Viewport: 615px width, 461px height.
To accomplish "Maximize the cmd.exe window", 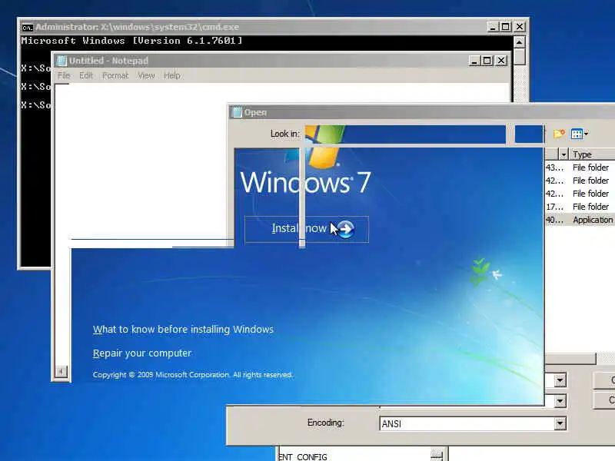I will [x=505, y=27].
